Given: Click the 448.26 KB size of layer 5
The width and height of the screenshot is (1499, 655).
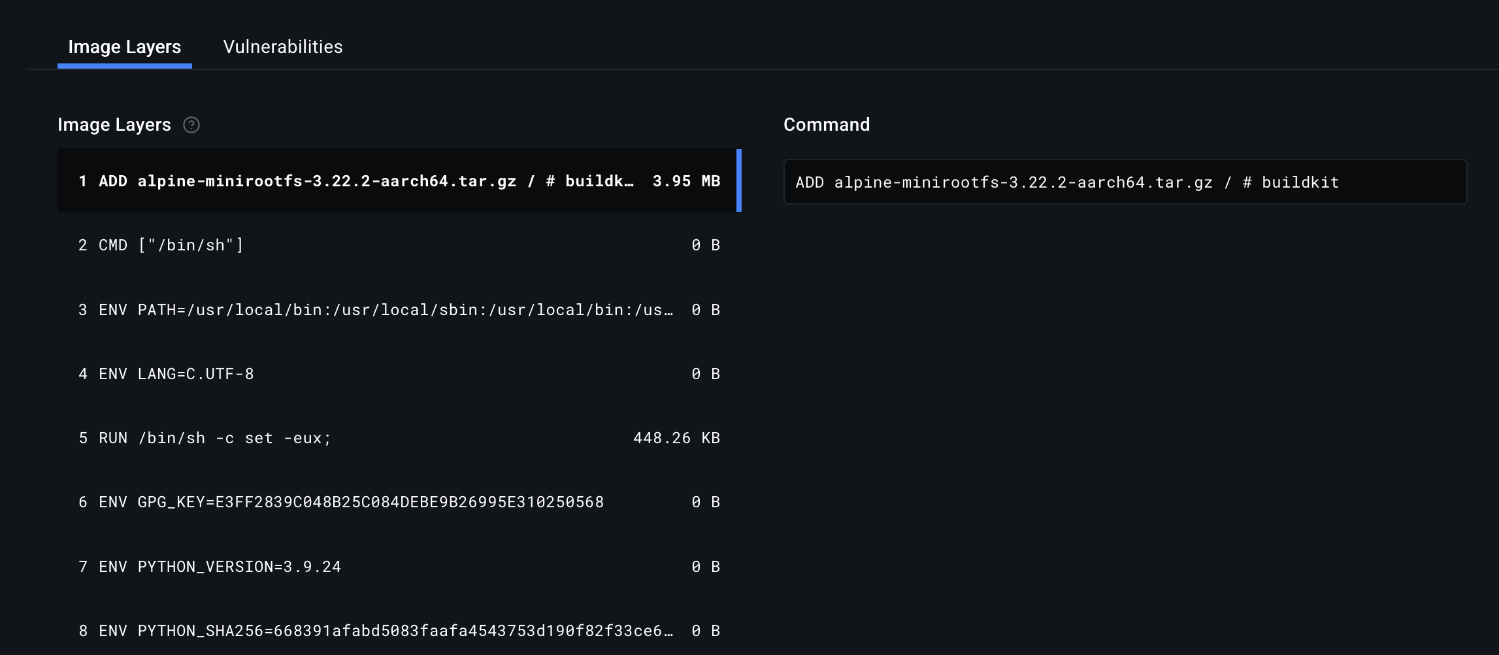Looking at the screenshot, I should pyautogui.click(x=676, y=438).
